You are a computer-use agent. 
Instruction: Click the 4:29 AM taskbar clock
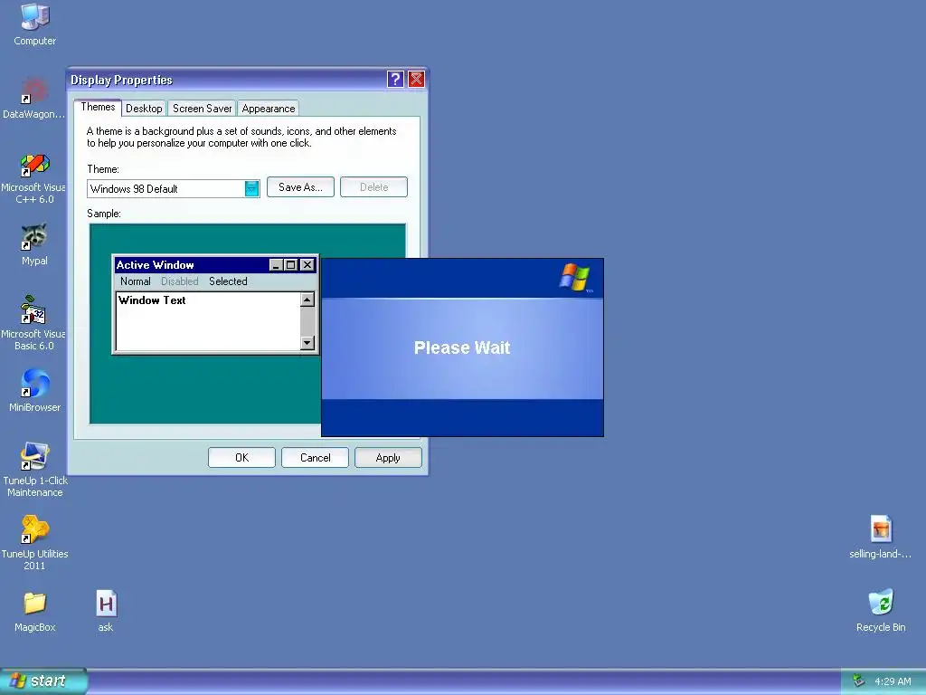pyautogui.click(x=893, y=681)
